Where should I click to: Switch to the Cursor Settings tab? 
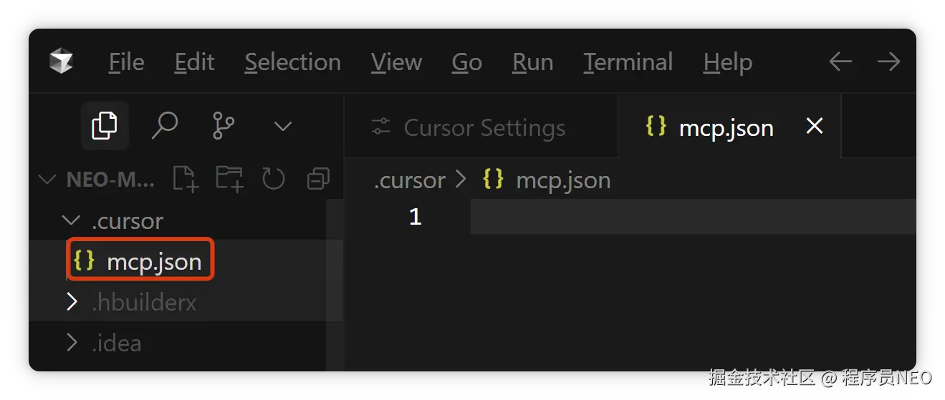click(x=484, y=128)
